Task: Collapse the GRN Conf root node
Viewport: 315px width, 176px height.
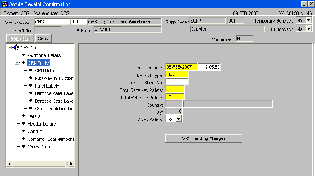Action: (9, 47)
